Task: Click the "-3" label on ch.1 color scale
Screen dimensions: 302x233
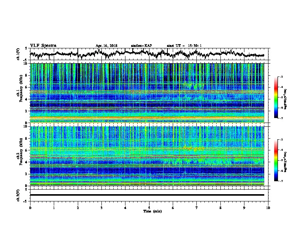Action: click(281, 77)
